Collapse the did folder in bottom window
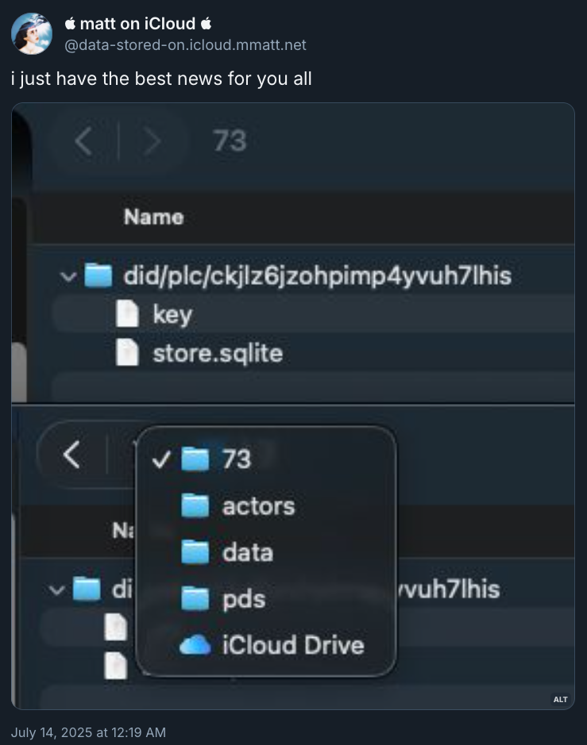 (x=56, y=589)
